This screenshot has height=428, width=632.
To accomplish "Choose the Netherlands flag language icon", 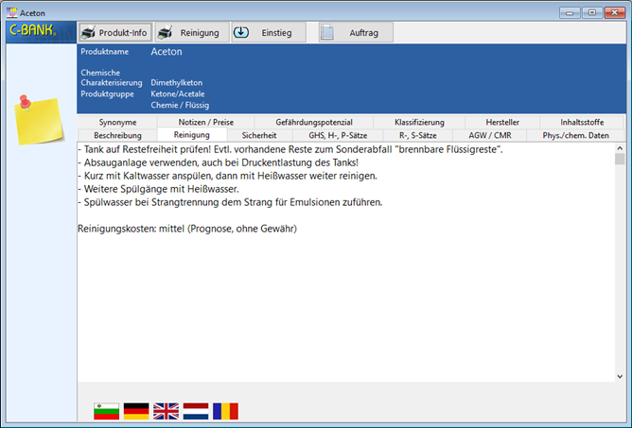I will click(x=196, y=411).
